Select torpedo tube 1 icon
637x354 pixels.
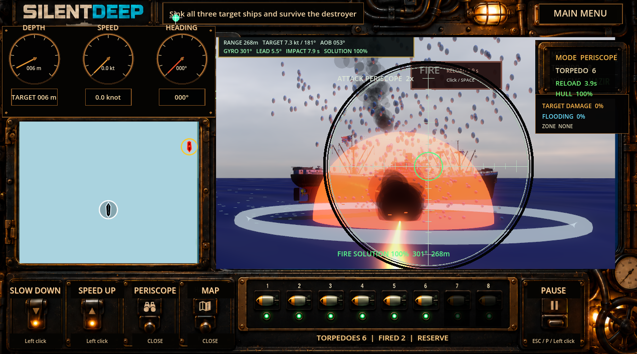267,300
